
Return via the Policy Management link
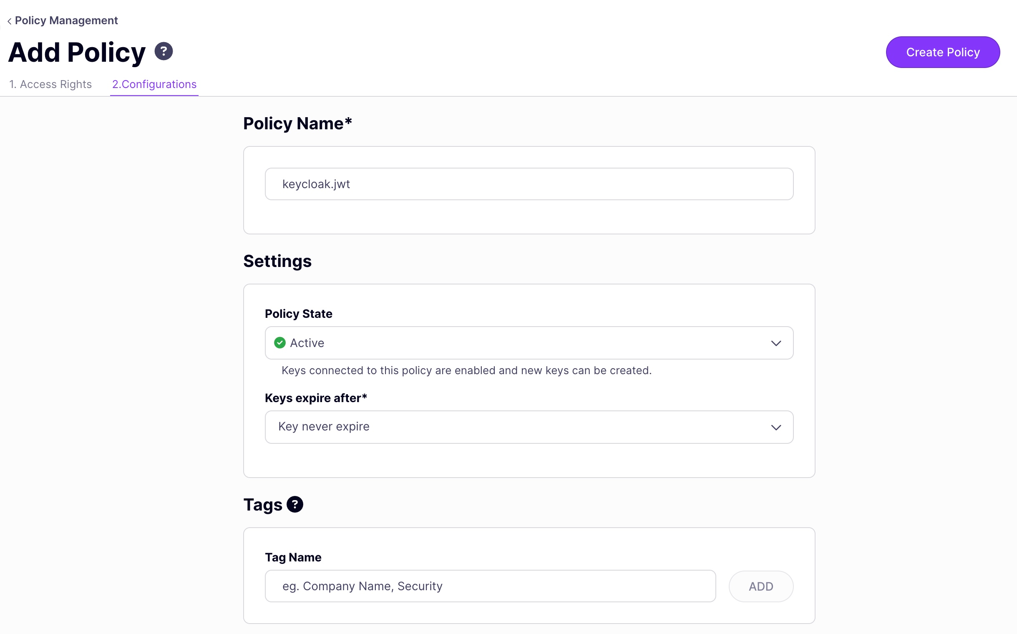66,20
